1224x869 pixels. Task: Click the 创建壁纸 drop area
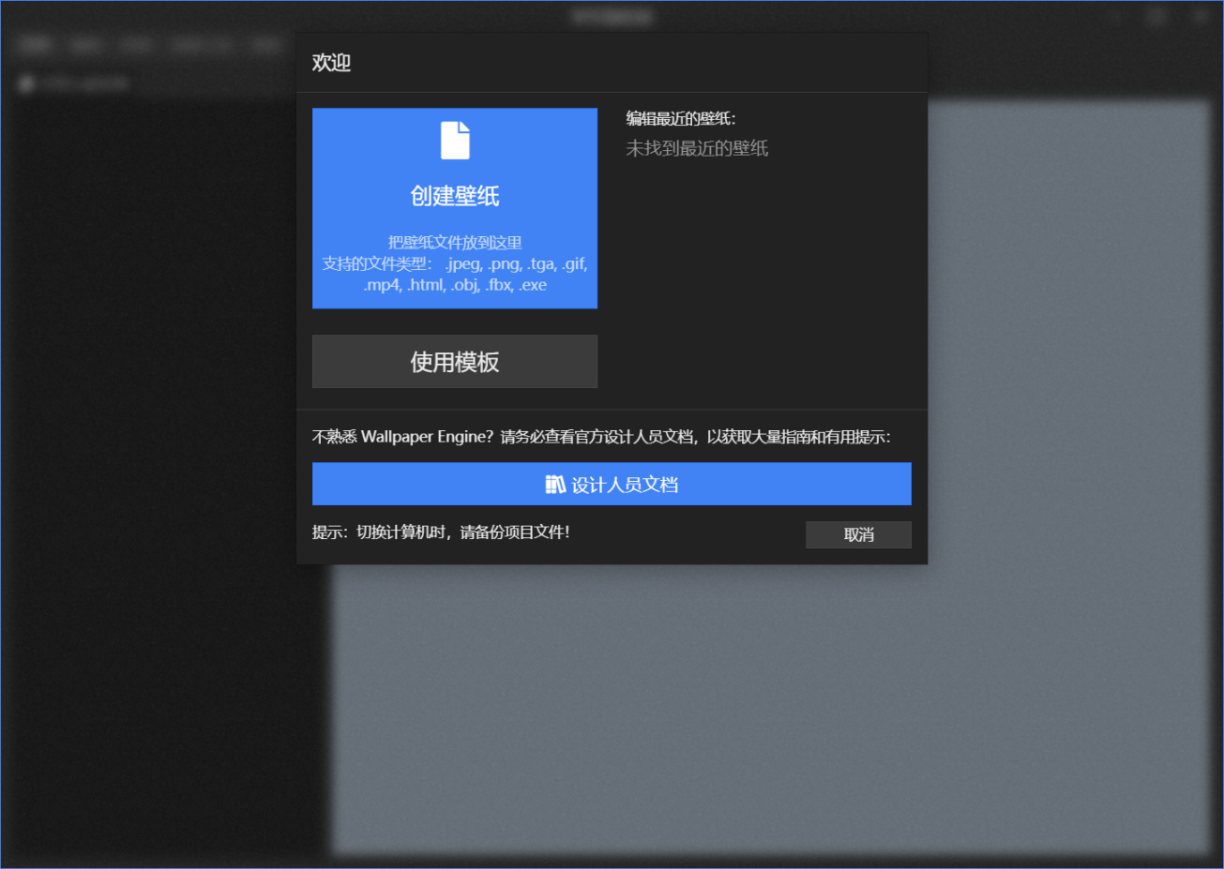[455, 208]
